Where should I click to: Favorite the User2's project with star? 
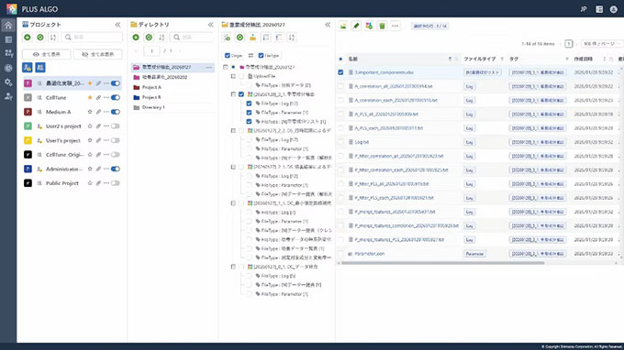90,126
